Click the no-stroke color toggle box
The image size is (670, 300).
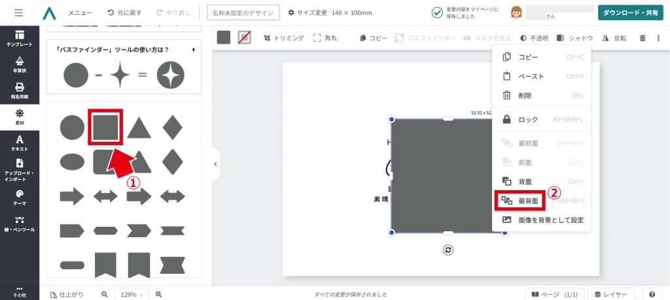coord(244,38)
